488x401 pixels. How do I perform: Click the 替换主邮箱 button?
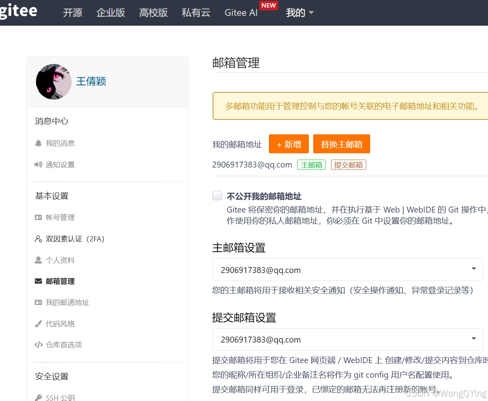(341, 144)
